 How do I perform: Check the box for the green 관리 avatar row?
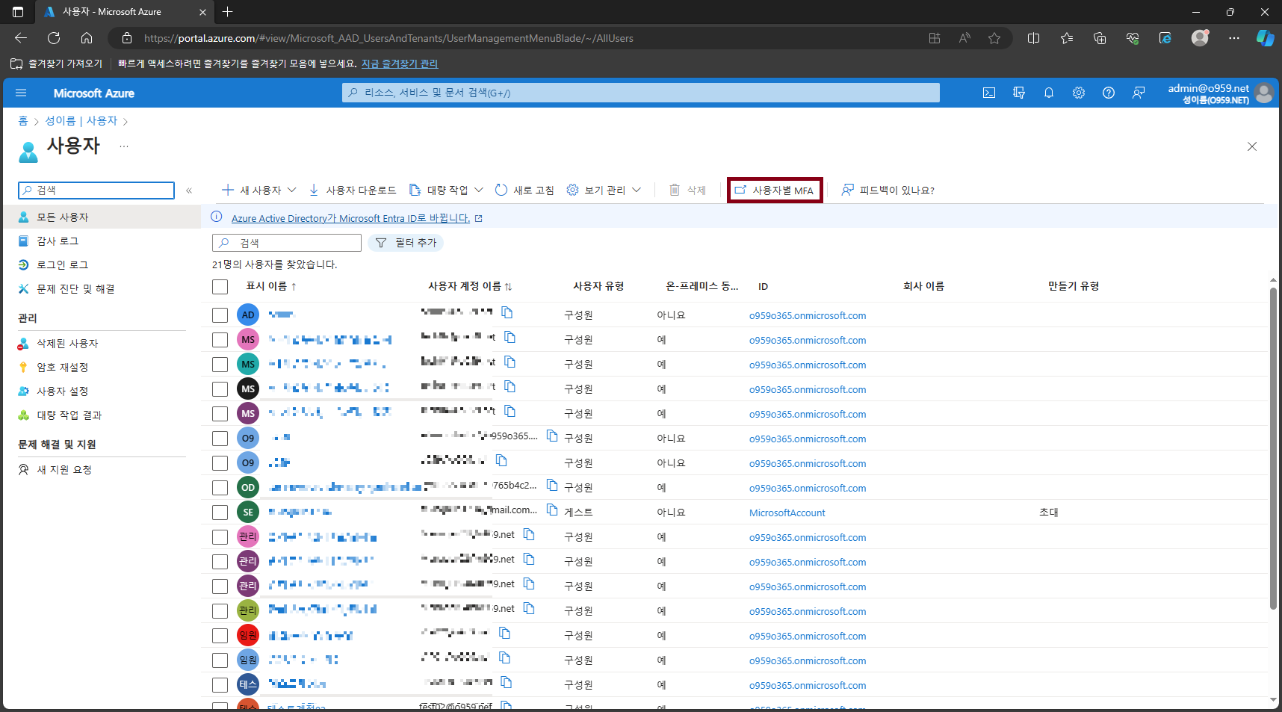pos(220,611)
